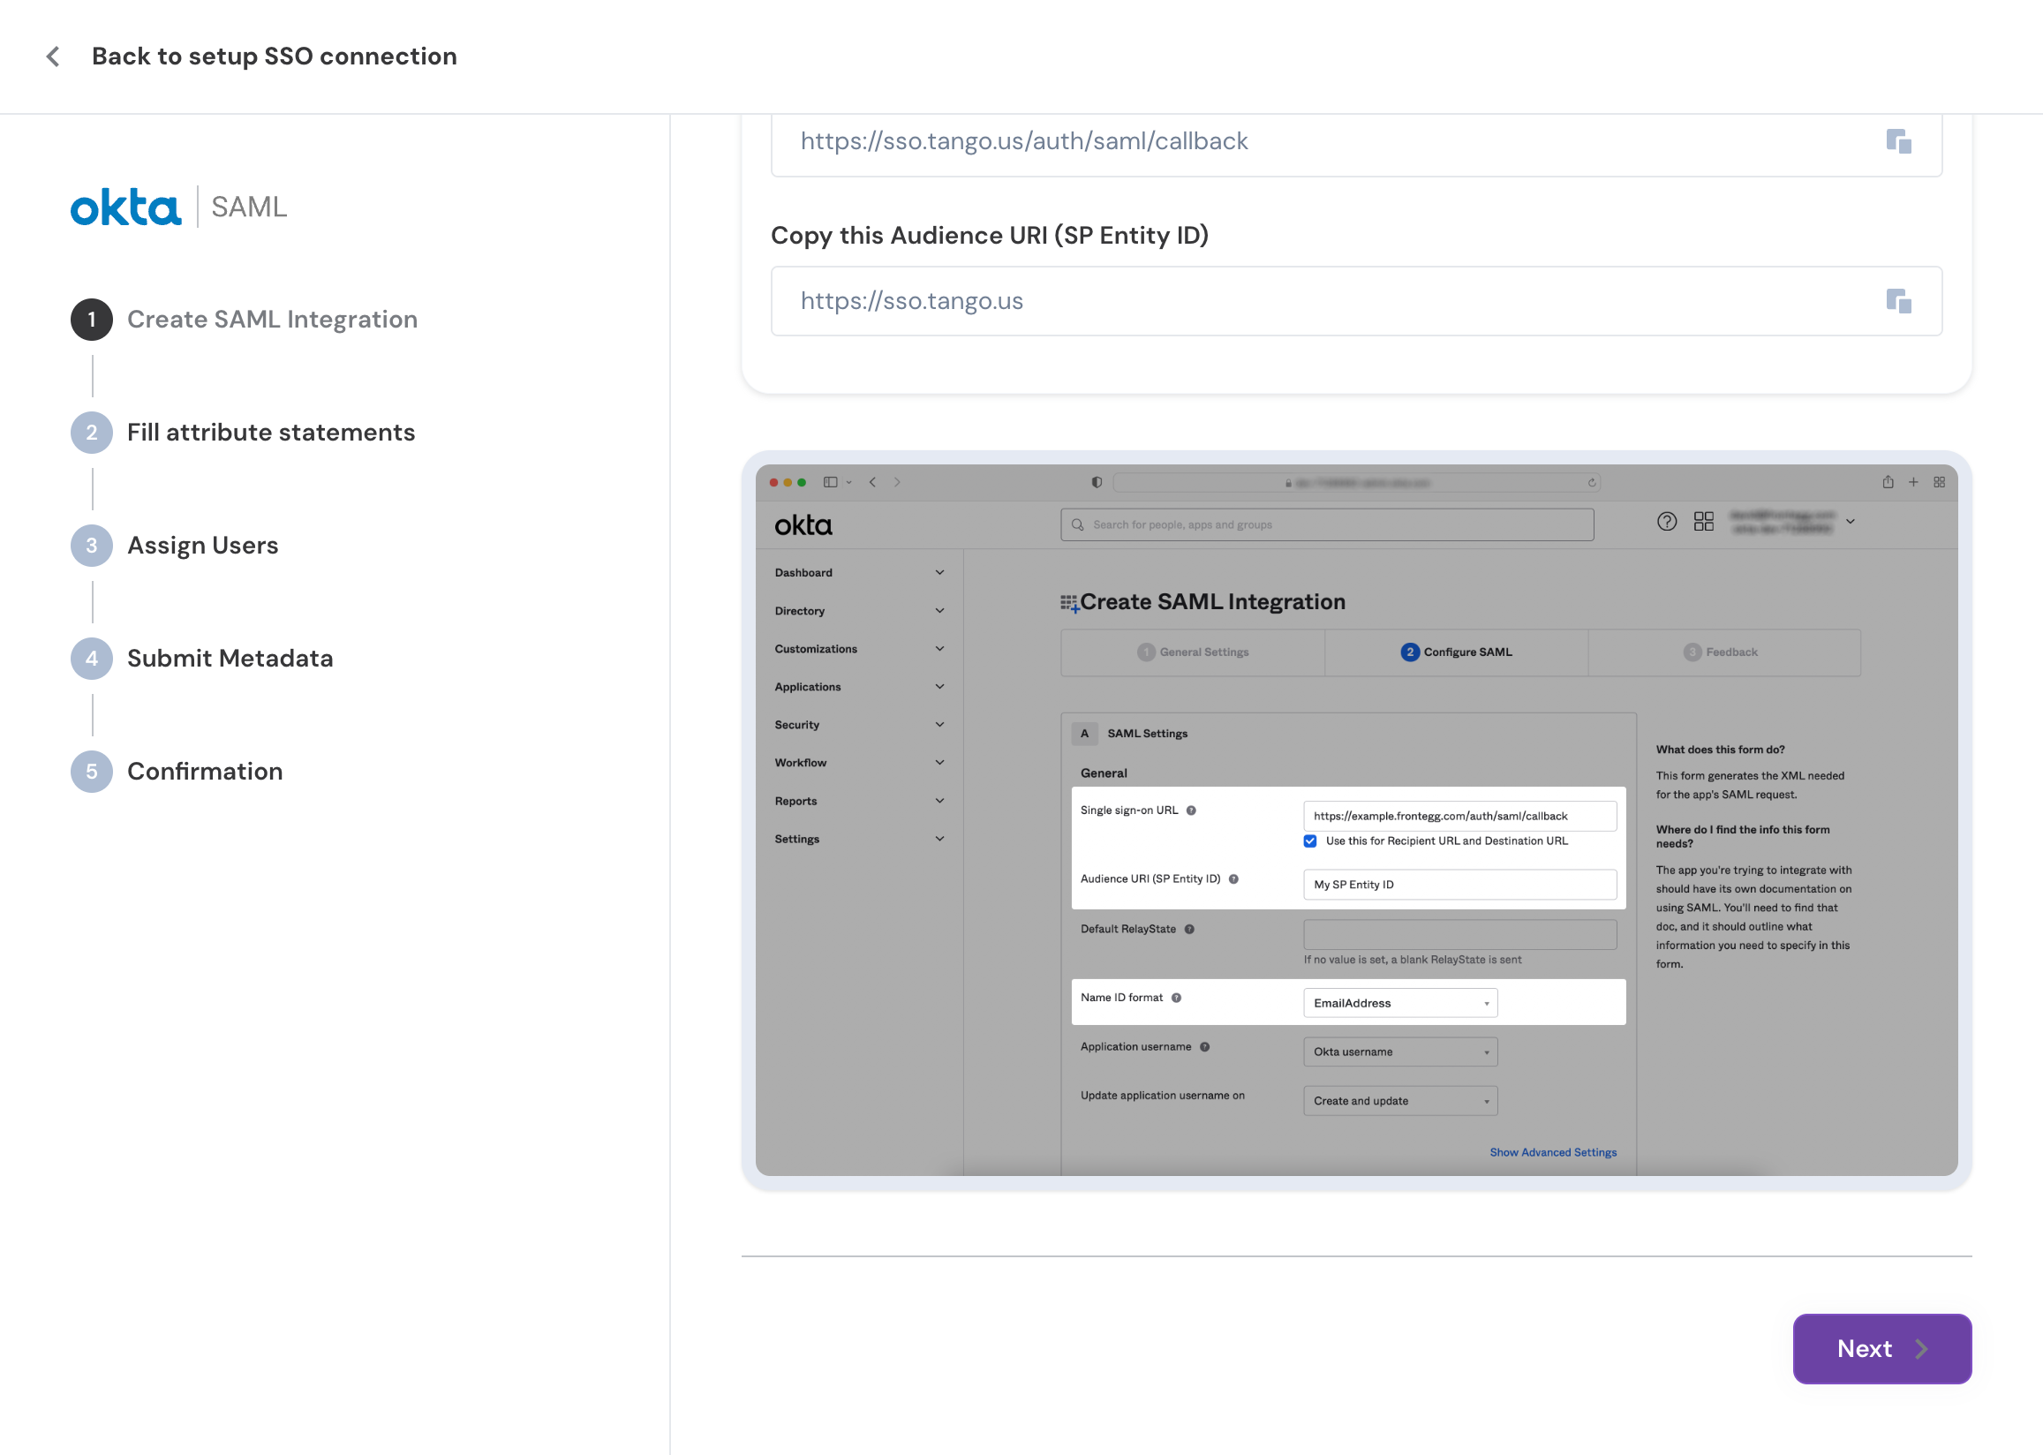Click the Single sign-on URL field in screenshot

coord(1460,816)
